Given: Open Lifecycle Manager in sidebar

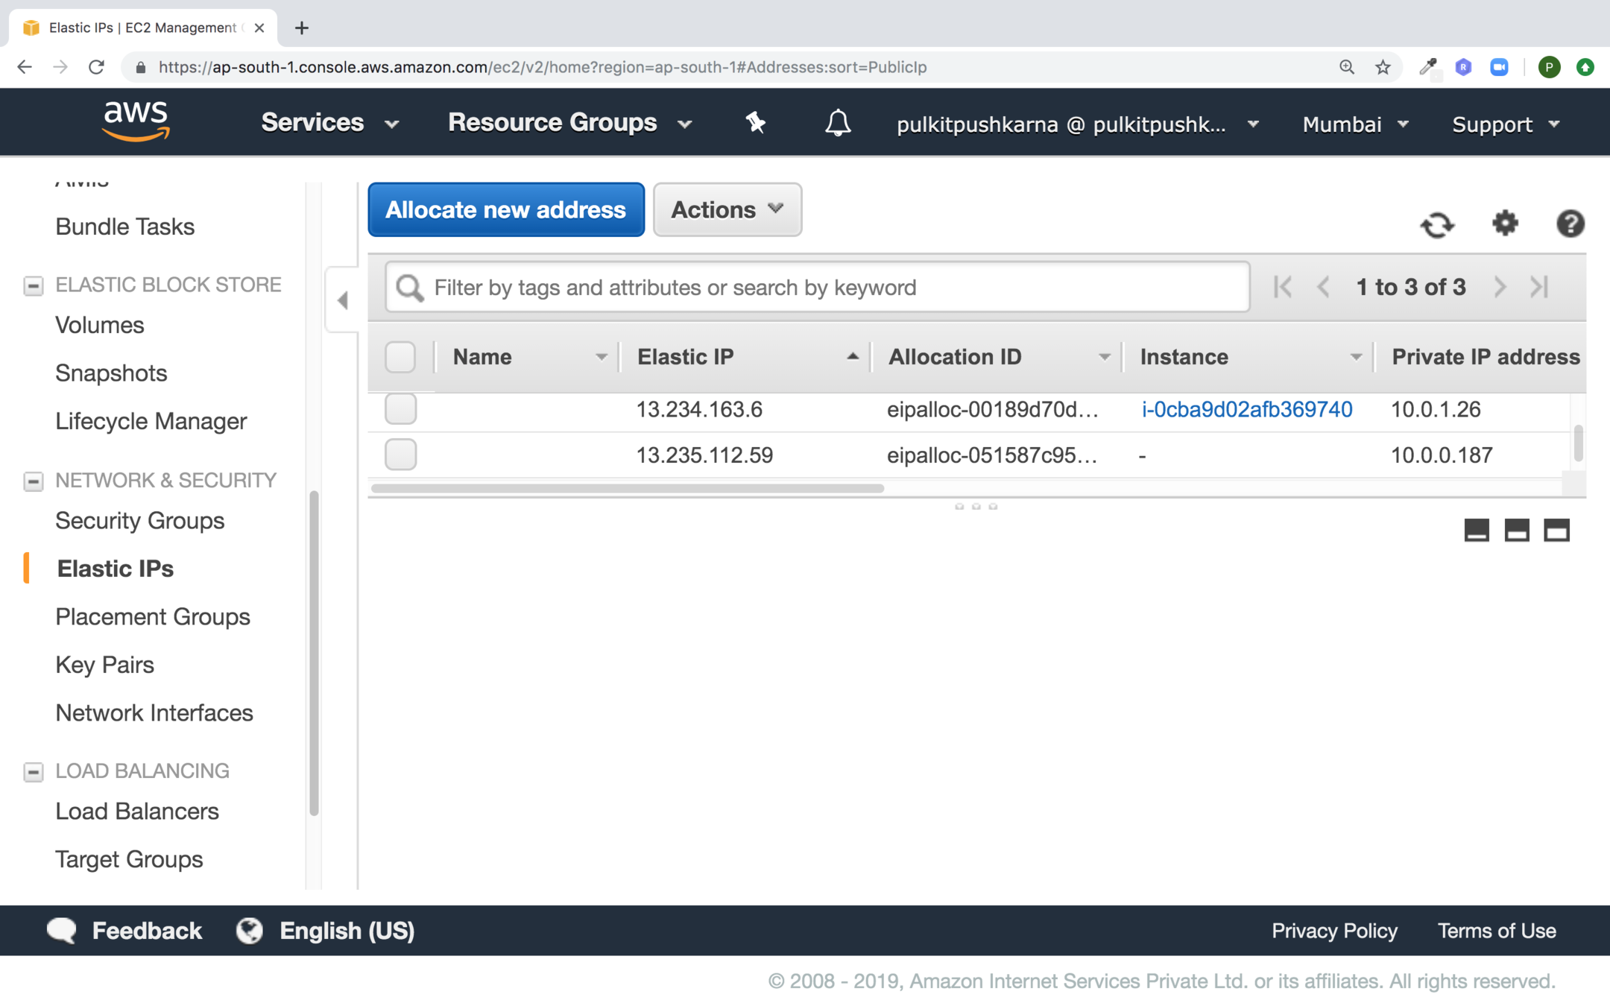Looking at the screenshot, I should point(151,421).
